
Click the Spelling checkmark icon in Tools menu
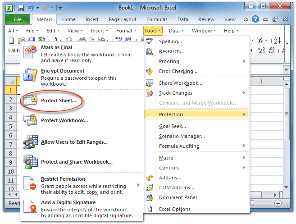pyautogui.click(x=150, y=41)
